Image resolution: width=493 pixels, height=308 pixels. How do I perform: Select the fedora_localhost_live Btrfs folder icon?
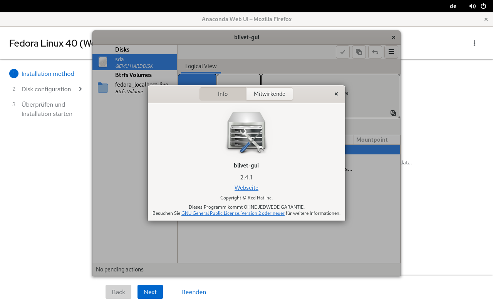103,88
